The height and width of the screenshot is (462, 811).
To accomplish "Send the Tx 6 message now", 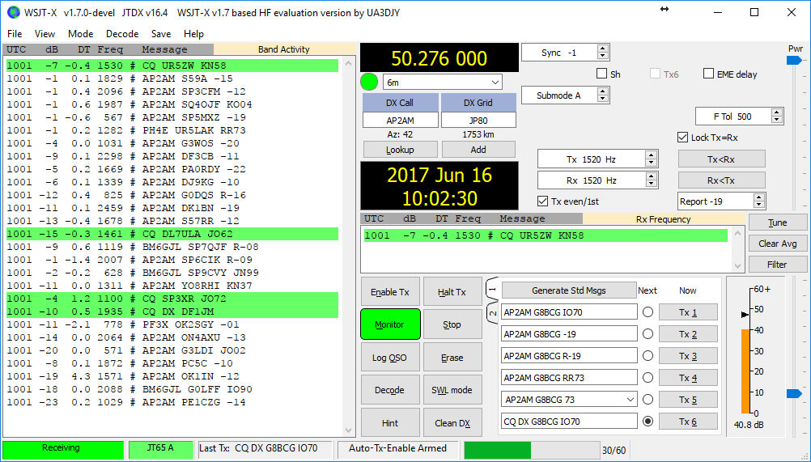I will pos(688,422).
